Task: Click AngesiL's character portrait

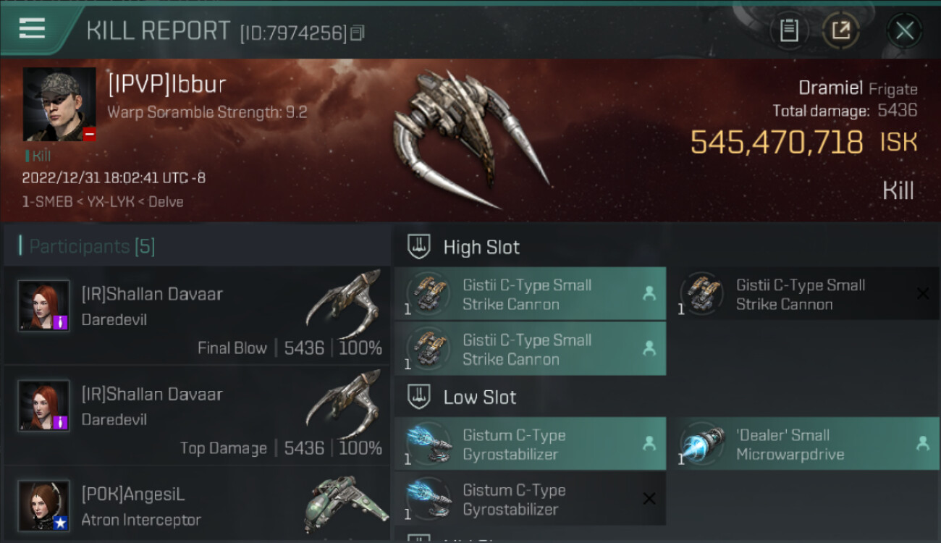Action: pos(44,506)
